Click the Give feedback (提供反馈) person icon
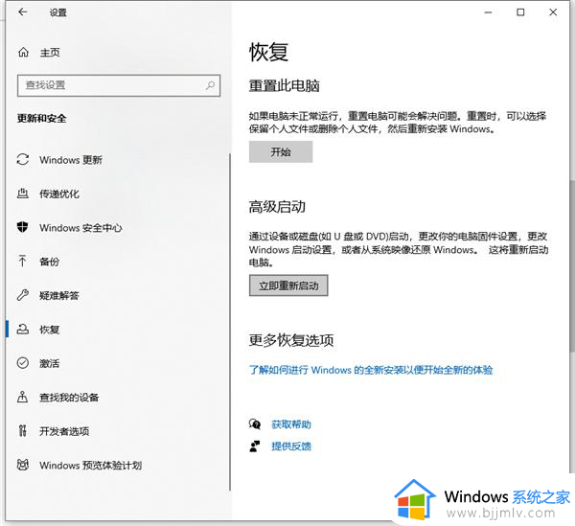The height and width of the screenshot is (526, 575). pyautogui.click(x=255, y=446)
